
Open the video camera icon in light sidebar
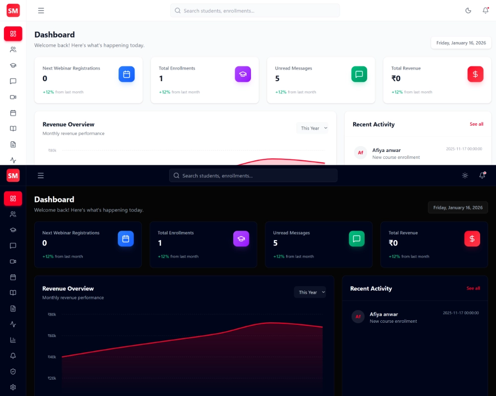pyautogui.click(x=13, y=97)
